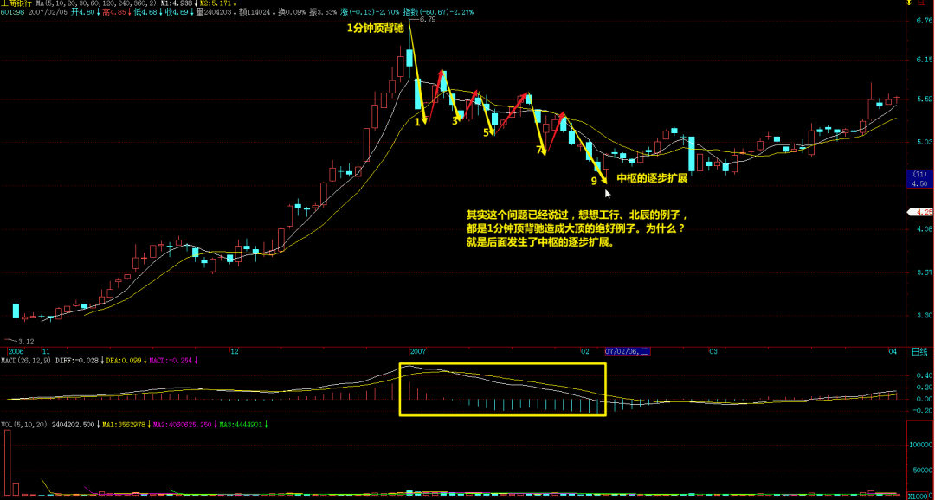Viewport: 935px width, 500px height.
Task: Click the 低4.68 low price value
Action: tap(145, 11)
